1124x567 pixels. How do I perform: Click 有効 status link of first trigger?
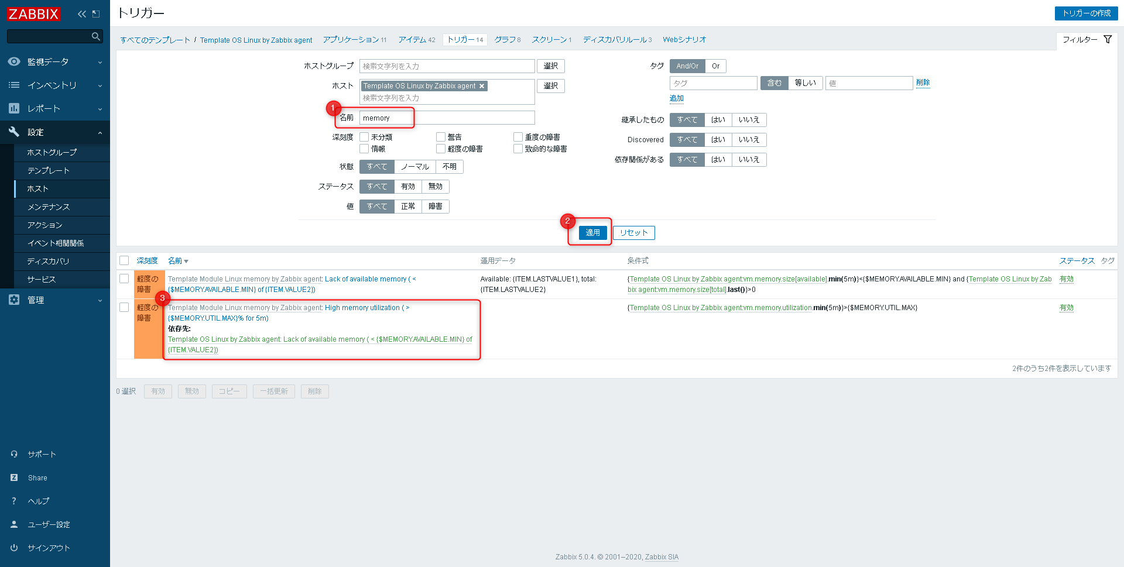[x=1067, y=279]
